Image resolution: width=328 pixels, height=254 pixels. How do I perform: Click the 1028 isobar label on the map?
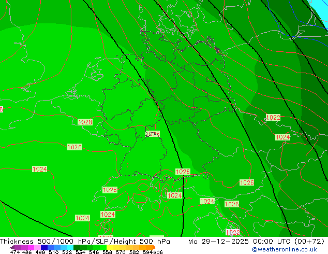tap(85, 122)
